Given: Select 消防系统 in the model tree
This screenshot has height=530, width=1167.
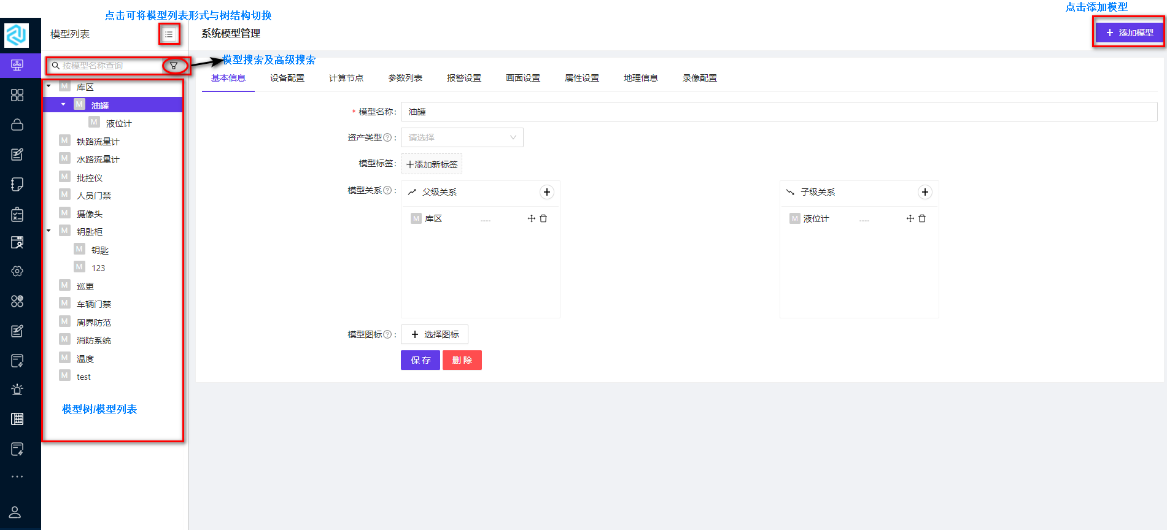Looking at the screenshot, I should click(x=94, y=340).
